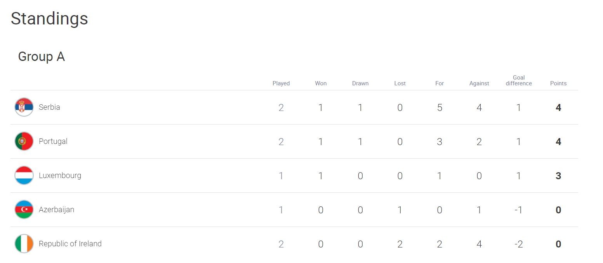Click the Azerbaijan flag icon

click(x=24, y=209)
